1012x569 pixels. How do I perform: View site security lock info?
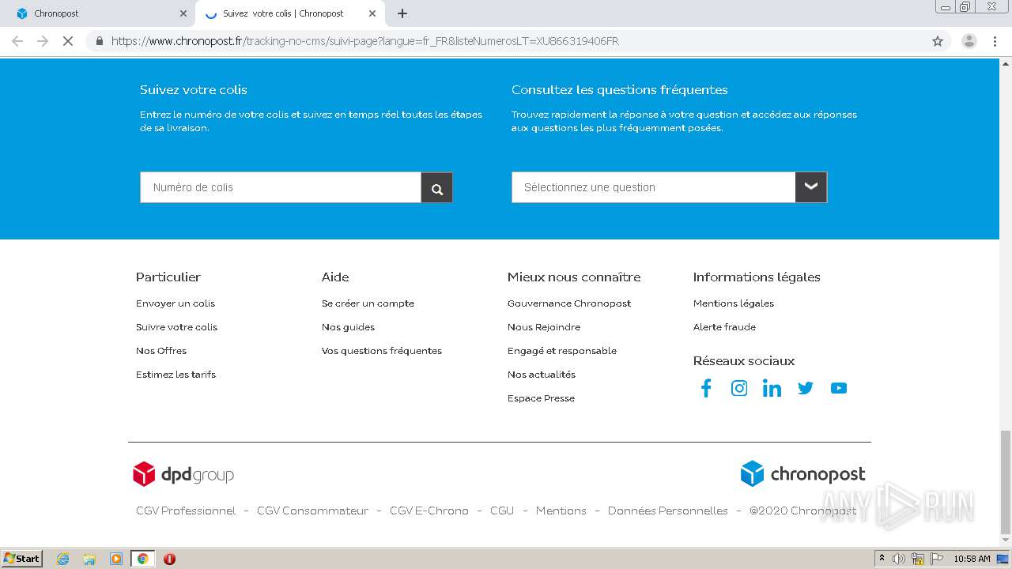pos(100,41)
